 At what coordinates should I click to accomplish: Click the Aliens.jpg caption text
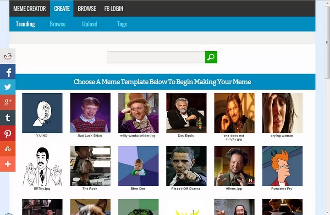coord(234,189)
